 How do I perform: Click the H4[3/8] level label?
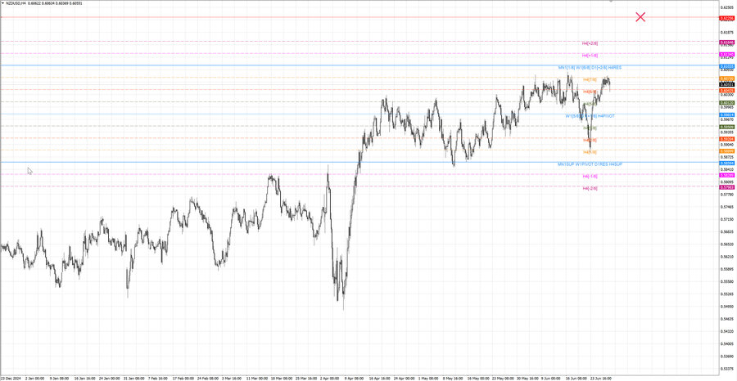pyautogui.click(x=590, y=128)
